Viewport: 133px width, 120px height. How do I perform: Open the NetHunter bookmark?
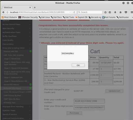[x=123, y=17]
